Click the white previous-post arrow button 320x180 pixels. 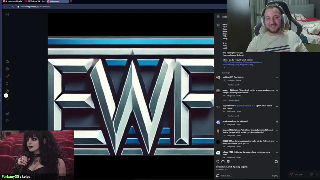tap(6, 95)
